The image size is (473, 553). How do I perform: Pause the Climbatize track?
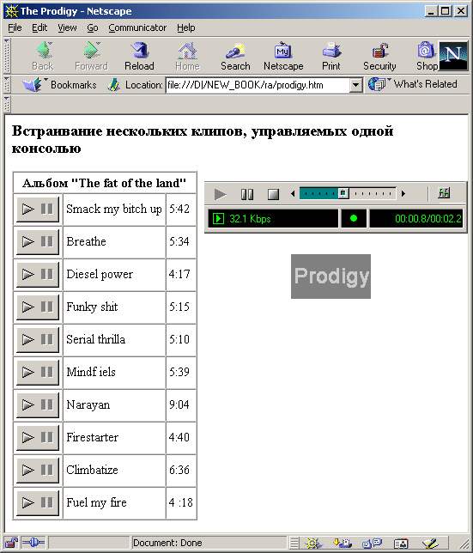pyautogui.click(x=47, y=470)
